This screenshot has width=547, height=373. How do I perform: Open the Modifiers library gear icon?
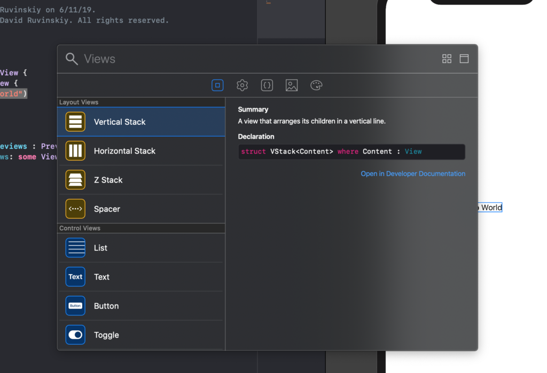pyautogui.click(x=242, y=85)
